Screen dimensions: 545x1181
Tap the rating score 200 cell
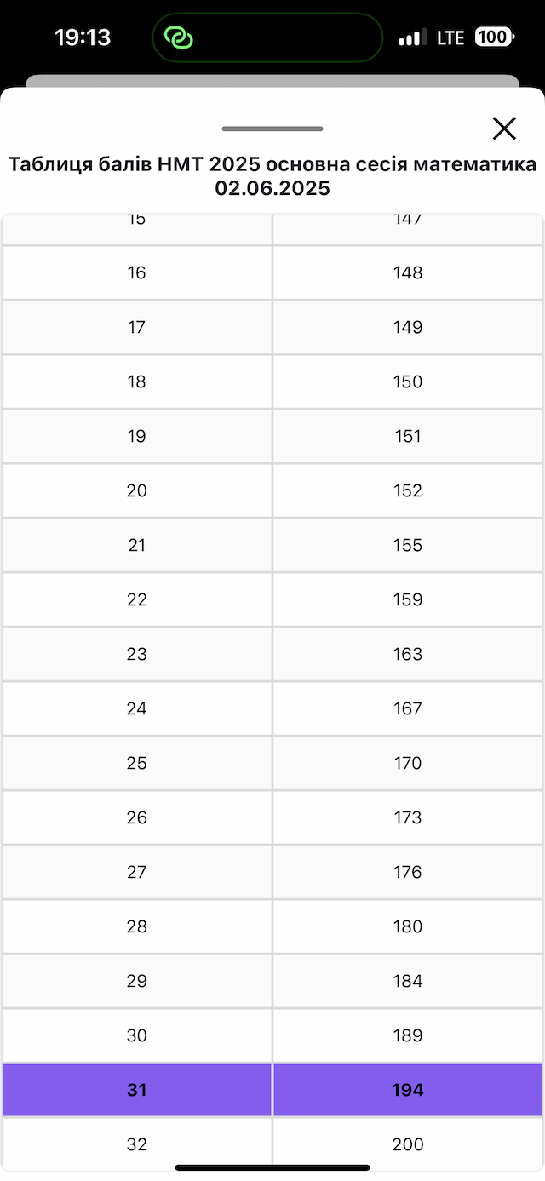(408, 1144)
